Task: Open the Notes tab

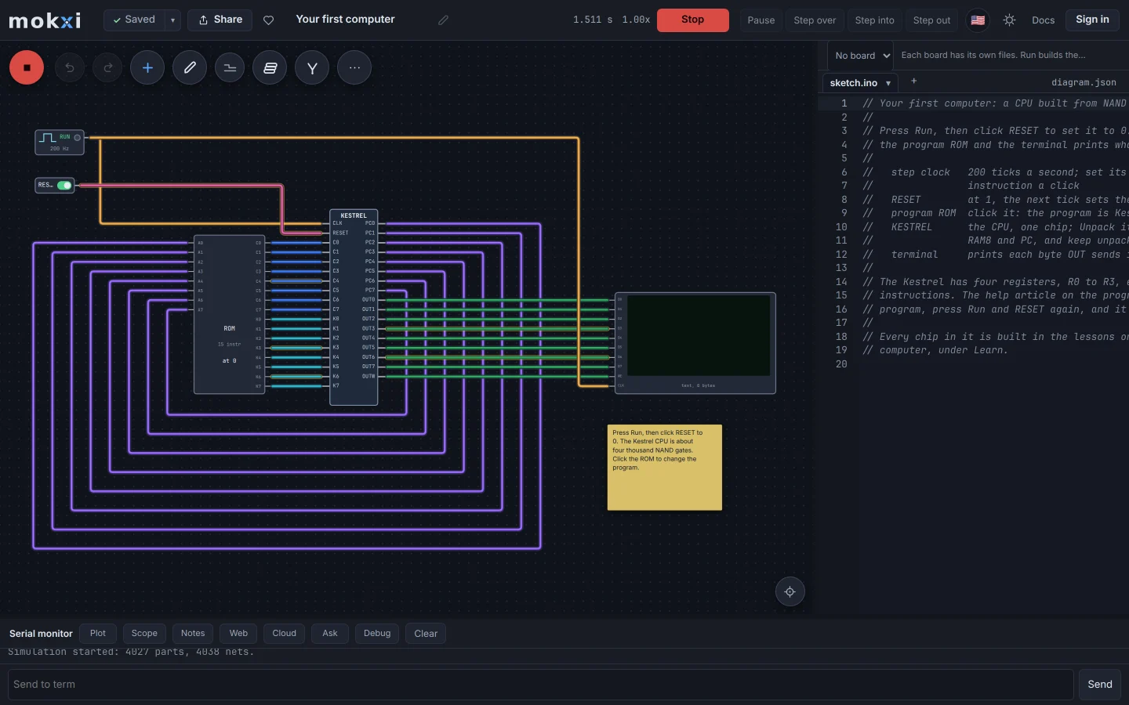Action: [193, 634]
